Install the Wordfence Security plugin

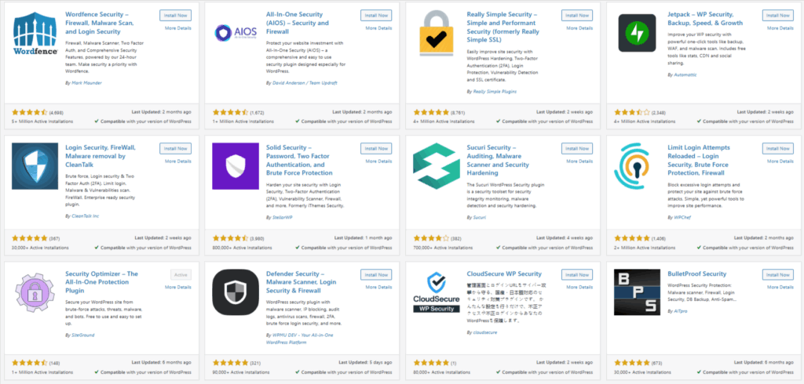pos(175,16)
